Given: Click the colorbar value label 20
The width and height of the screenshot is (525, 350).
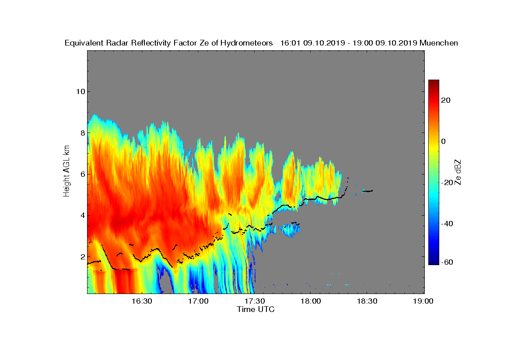Looking at the screenshot, I should coord(446,100).
